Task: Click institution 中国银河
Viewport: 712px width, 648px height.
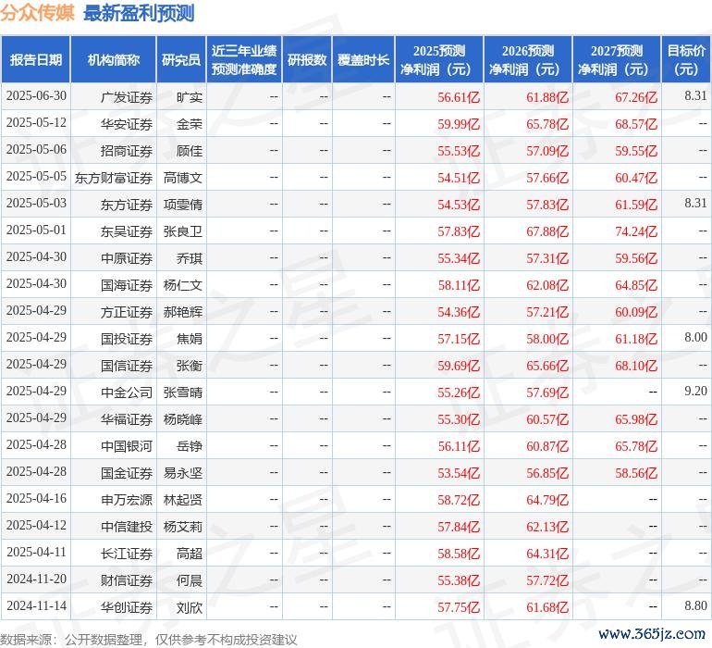Action: coord(127,446)
